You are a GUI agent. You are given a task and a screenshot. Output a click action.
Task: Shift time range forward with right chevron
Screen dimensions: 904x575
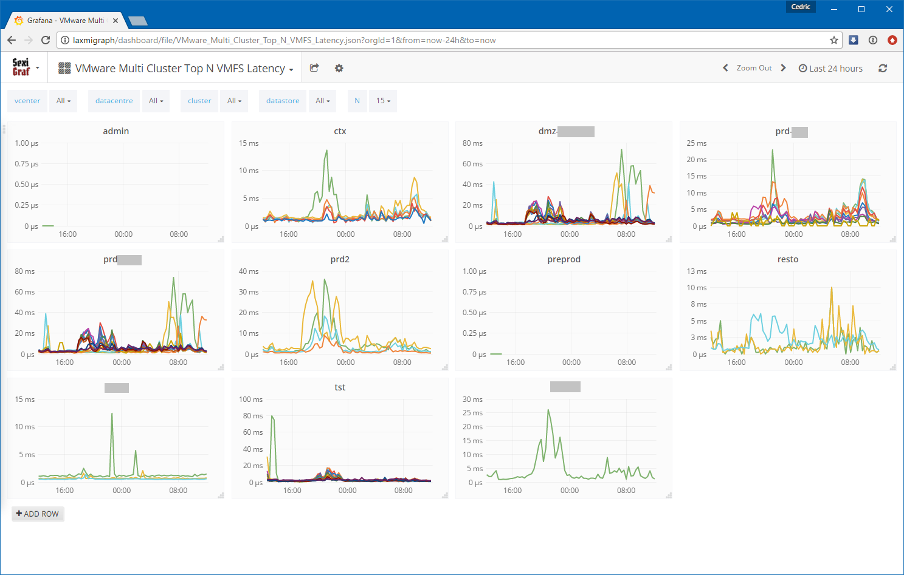(x=783, y=68)
